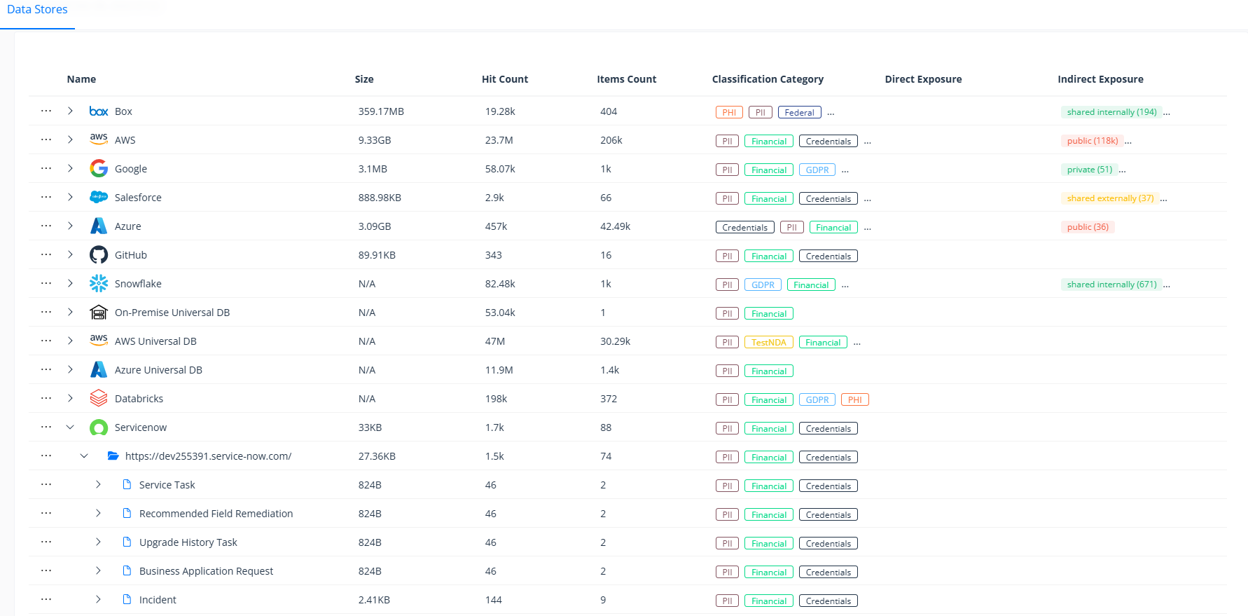Click the 359.17MB size cell
The height and width of the screenshot is (616, 1248).
(x=381, y=111)
